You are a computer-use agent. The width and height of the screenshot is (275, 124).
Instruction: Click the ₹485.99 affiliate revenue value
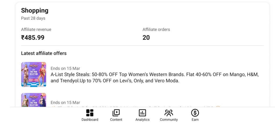click(33, 38)
